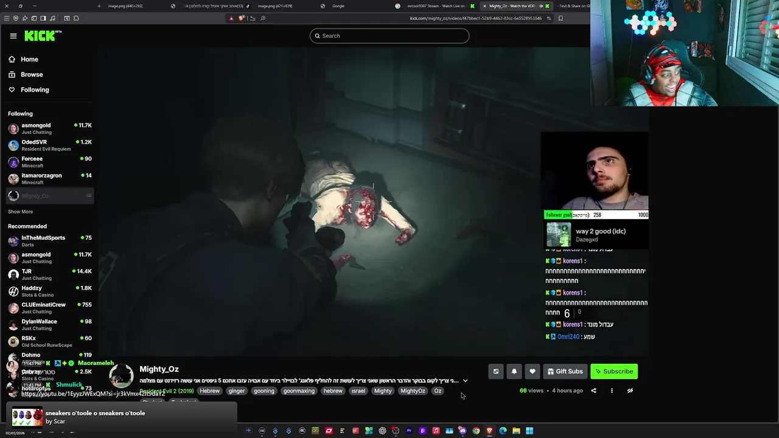Click Mighty_Oz channel avatar
The width and height of the screenshot is (779, 438).
click(121, 377)
